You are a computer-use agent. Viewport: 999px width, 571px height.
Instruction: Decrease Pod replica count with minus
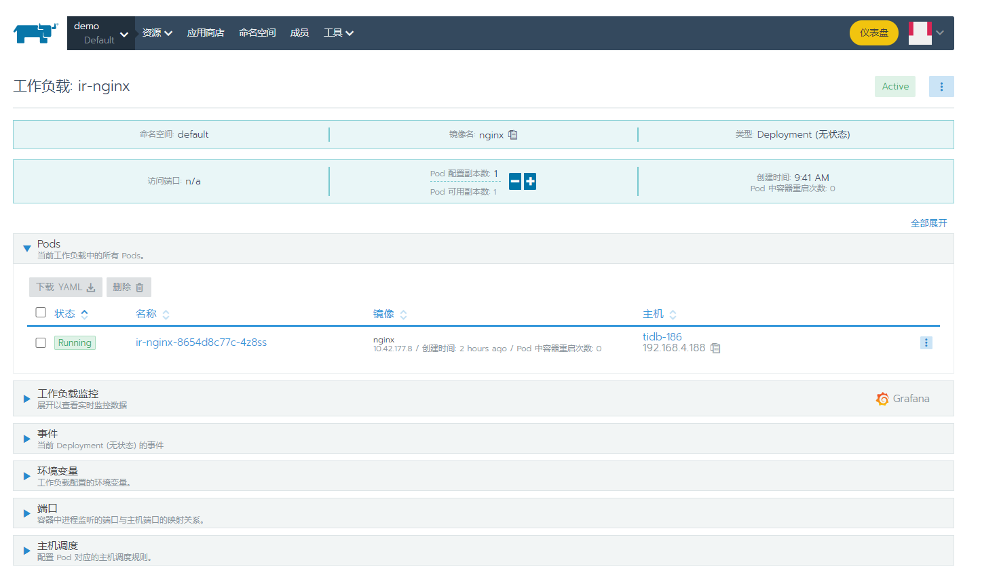(515, 181)
